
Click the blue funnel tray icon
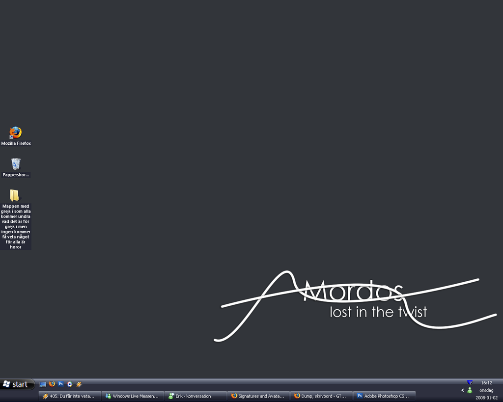470,383
